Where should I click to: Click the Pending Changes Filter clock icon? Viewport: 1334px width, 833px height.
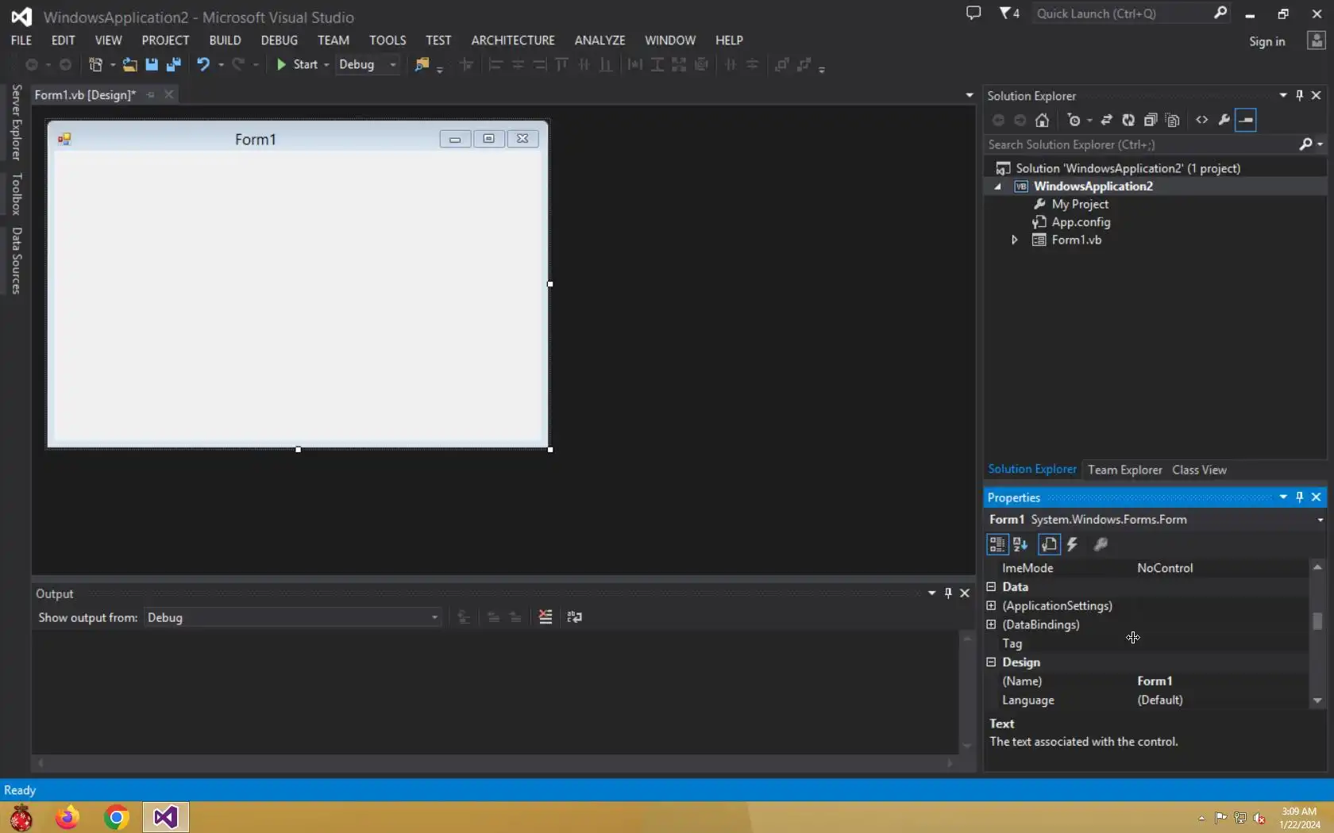1074,121
